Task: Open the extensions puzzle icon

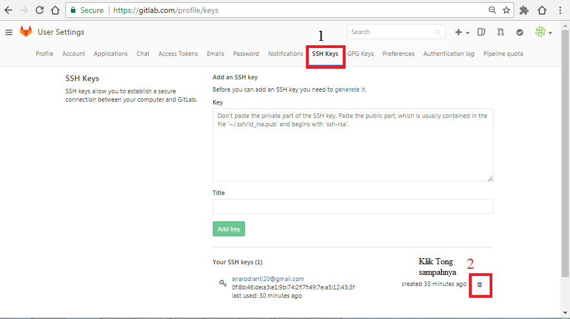Action: pyautogui.click(x=524, y=10)
